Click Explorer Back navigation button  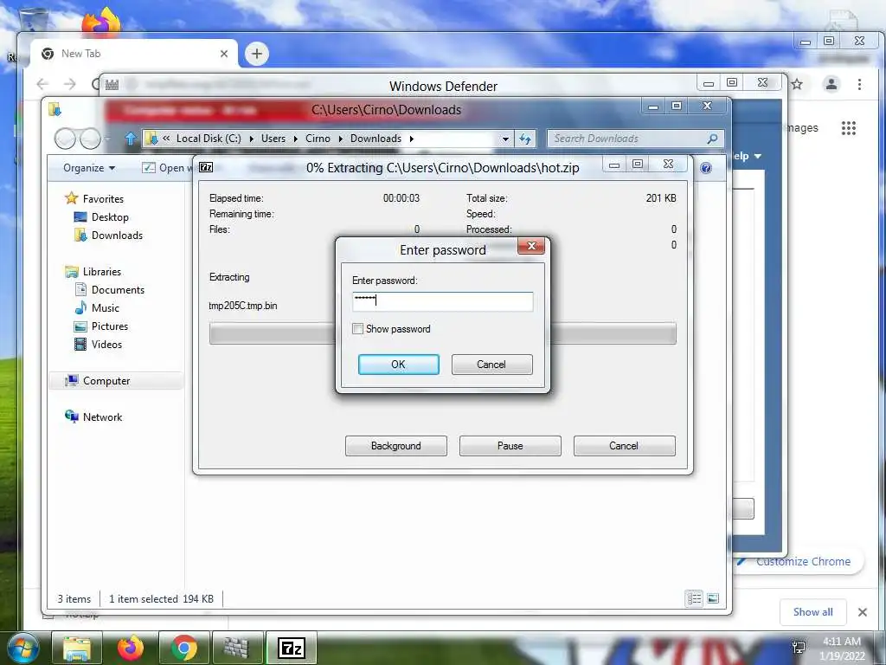click(x=65, y=138)
